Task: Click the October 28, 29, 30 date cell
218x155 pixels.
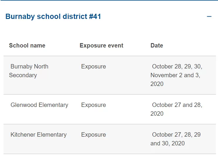Action: click(x=176, y=75)
